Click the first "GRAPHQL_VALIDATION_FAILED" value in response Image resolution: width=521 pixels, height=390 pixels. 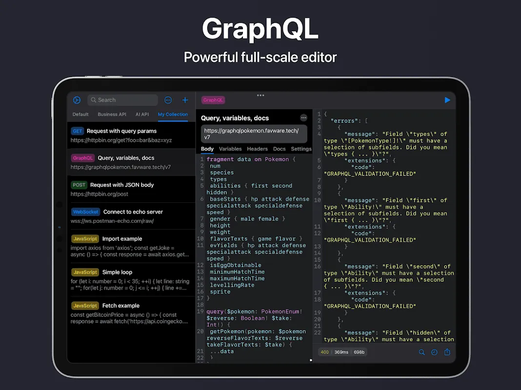tap(370, 174)
